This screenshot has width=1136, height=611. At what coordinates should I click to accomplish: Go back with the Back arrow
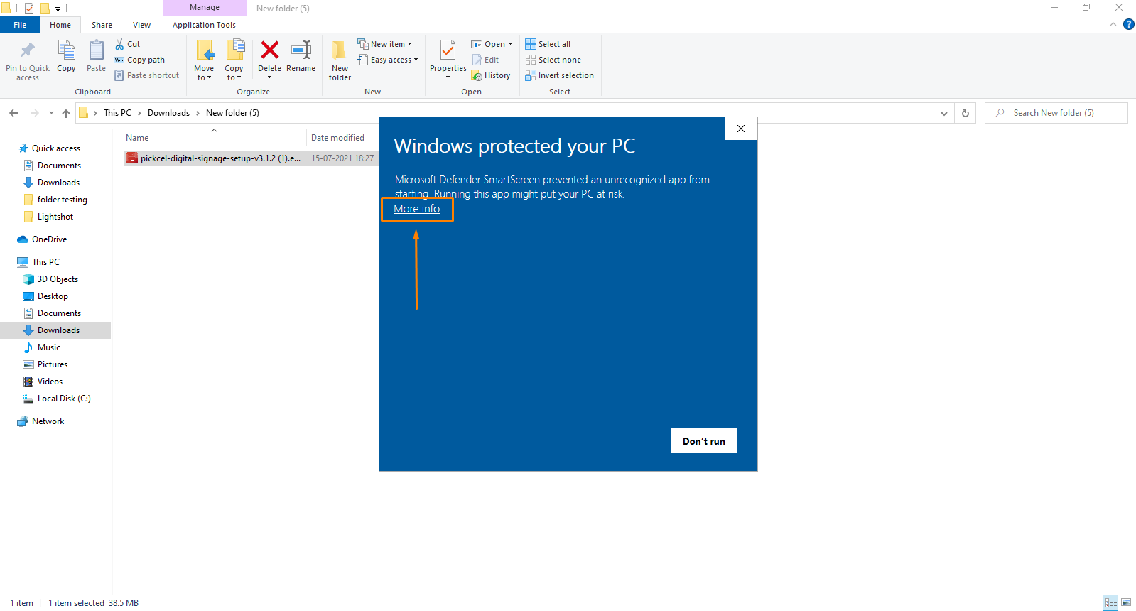tap(13, 113)
